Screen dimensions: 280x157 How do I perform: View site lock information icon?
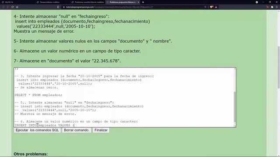pos(64,7)
